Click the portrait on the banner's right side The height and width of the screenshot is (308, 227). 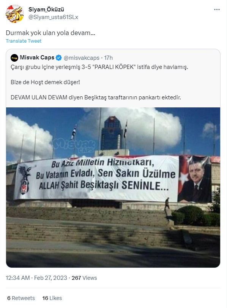(195, 179)
